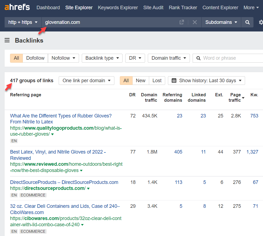Clear the domain search field
Viewport: 263px width, 236px height.
(x=195, y=22)
